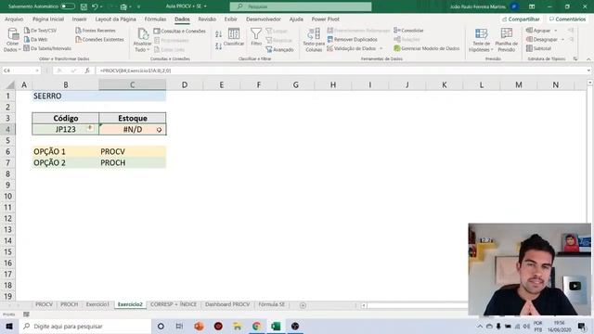Open Gerenciar Modelo de Dados
This screenshot has width=594, height=334.
coord(427,48)
